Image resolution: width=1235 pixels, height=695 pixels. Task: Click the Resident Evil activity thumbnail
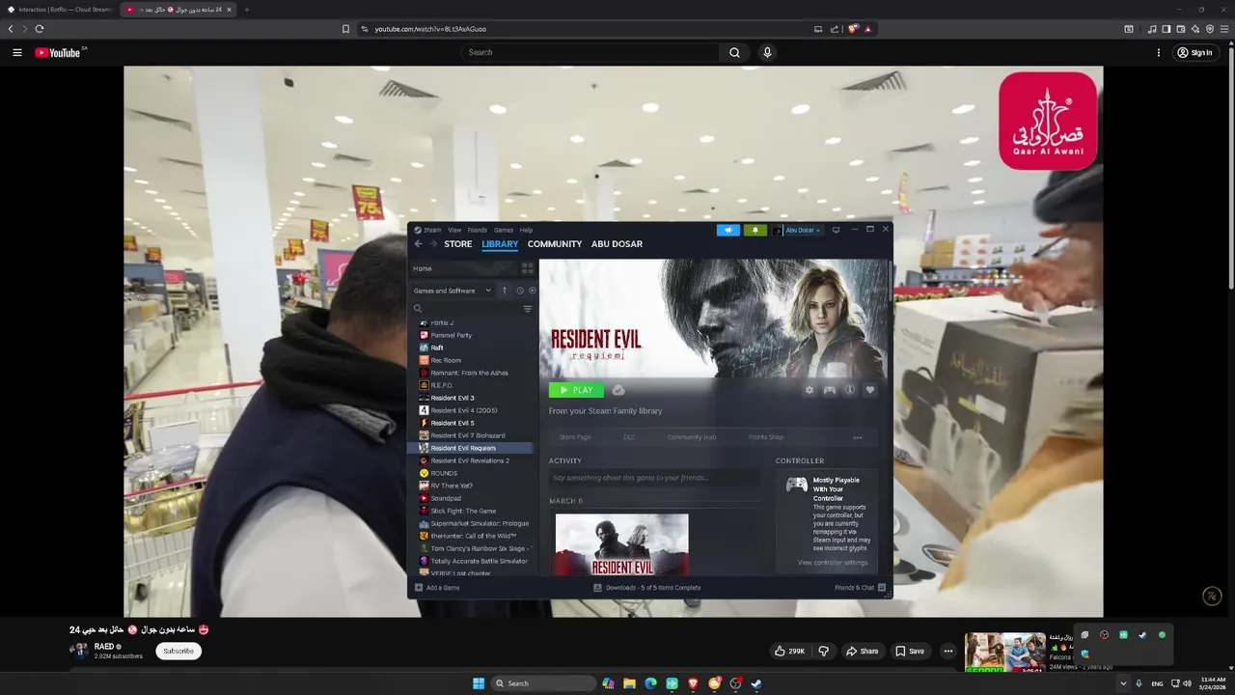point(622,544)
